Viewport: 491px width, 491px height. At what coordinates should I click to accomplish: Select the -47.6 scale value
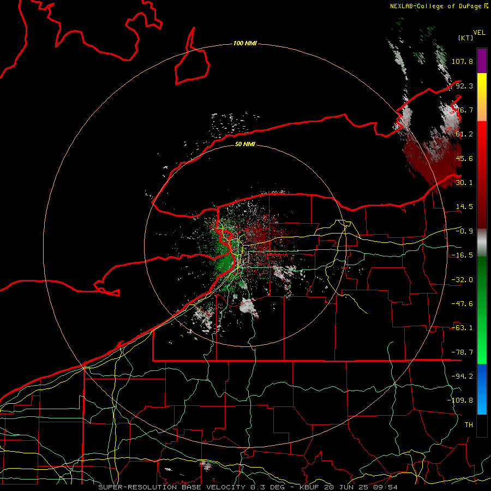462,304
